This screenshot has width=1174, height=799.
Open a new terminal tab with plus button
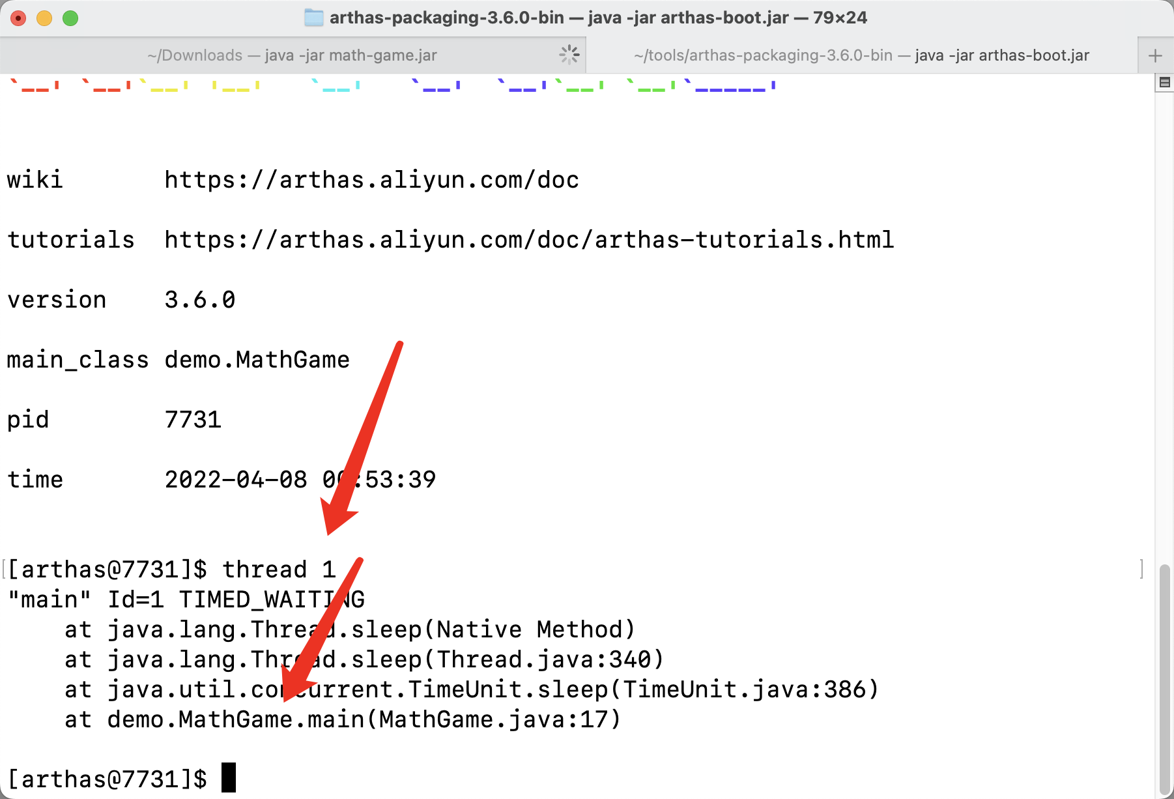(x=1155, y=55)
